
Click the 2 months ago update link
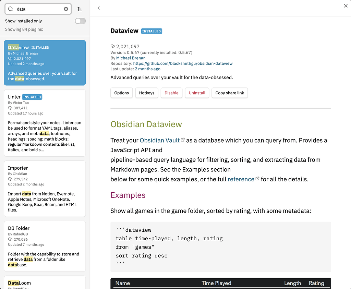(147, 69)
